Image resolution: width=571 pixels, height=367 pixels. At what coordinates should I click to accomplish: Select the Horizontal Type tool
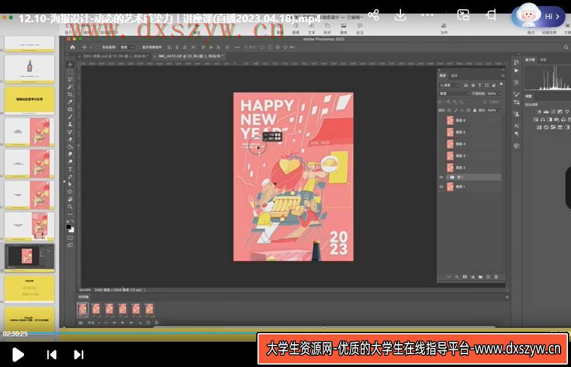[70, 170]
